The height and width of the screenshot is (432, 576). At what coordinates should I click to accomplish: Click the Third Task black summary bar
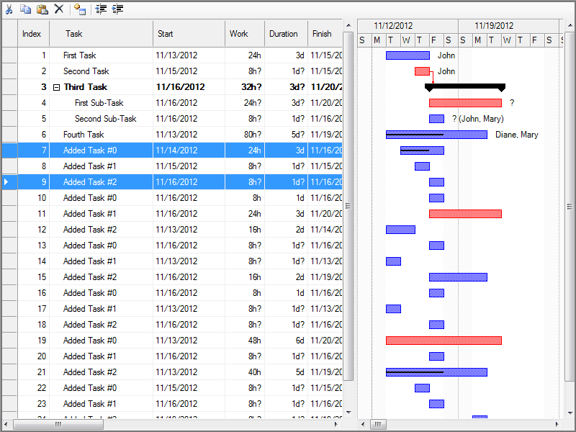(x=465, y=86)
